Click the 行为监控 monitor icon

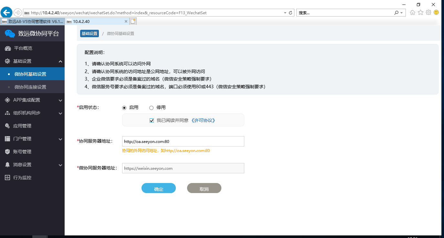[x=7, y=178]
